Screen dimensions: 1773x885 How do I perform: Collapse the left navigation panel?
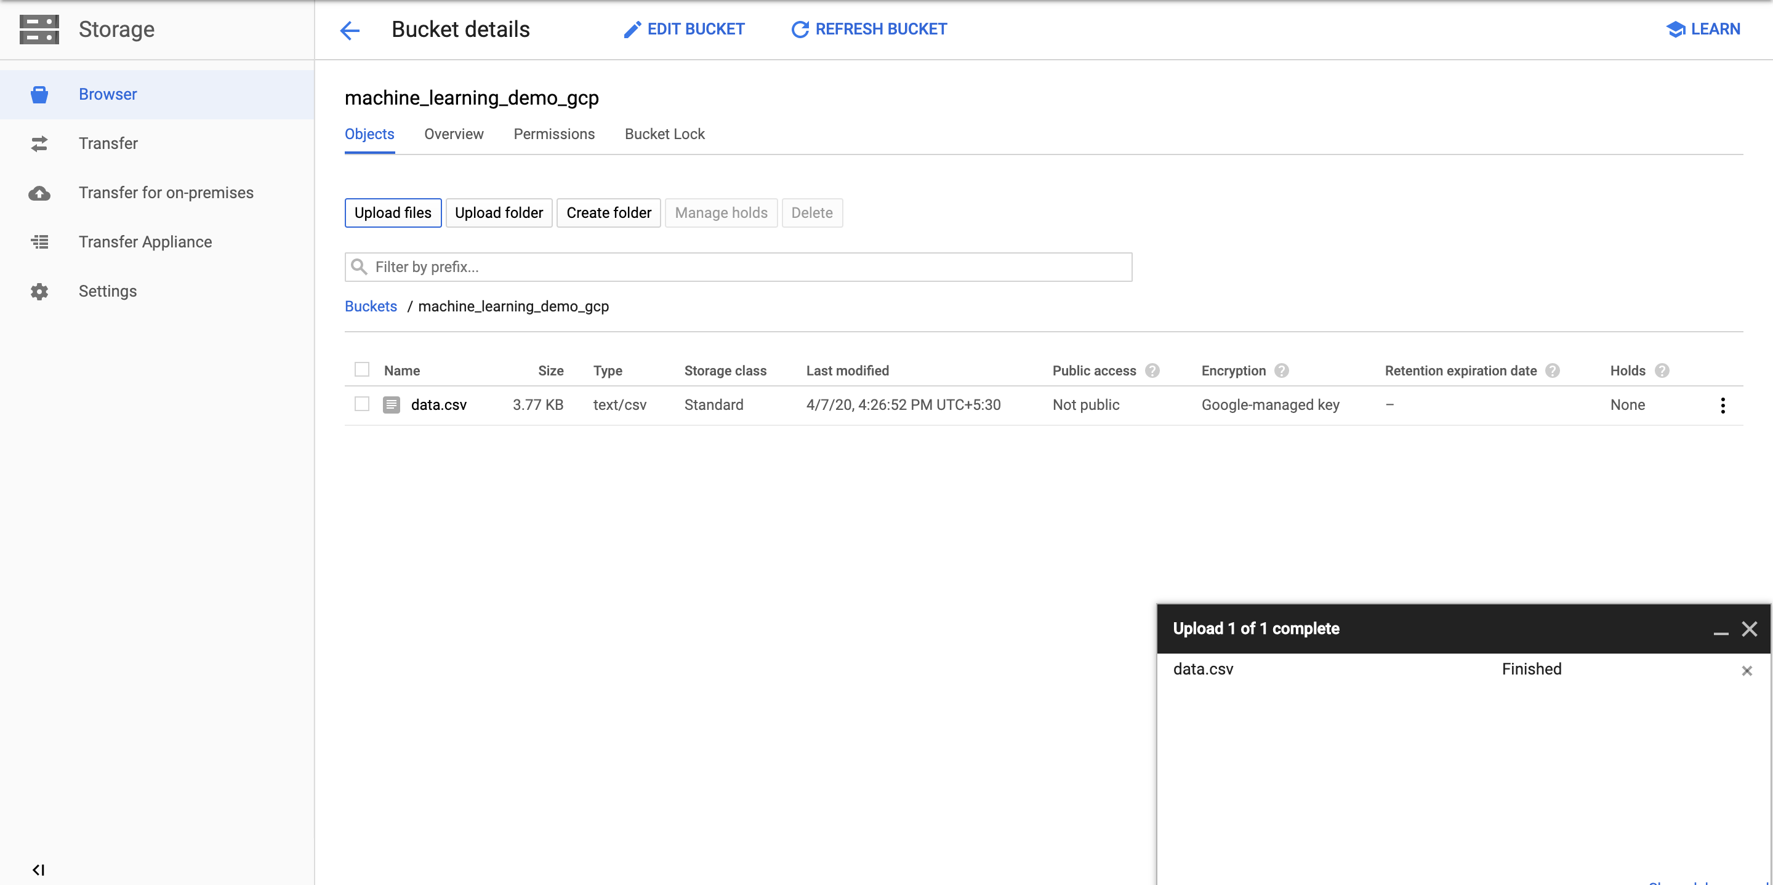click(x=39, y=868)
